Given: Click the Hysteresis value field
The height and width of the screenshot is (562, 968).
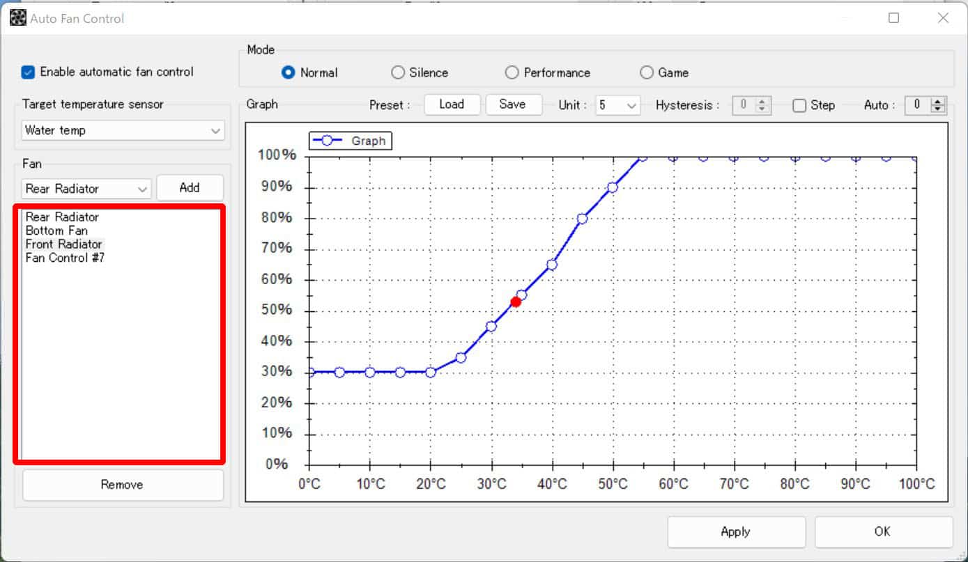Looking at the screenshot, I should coord(744,105).
